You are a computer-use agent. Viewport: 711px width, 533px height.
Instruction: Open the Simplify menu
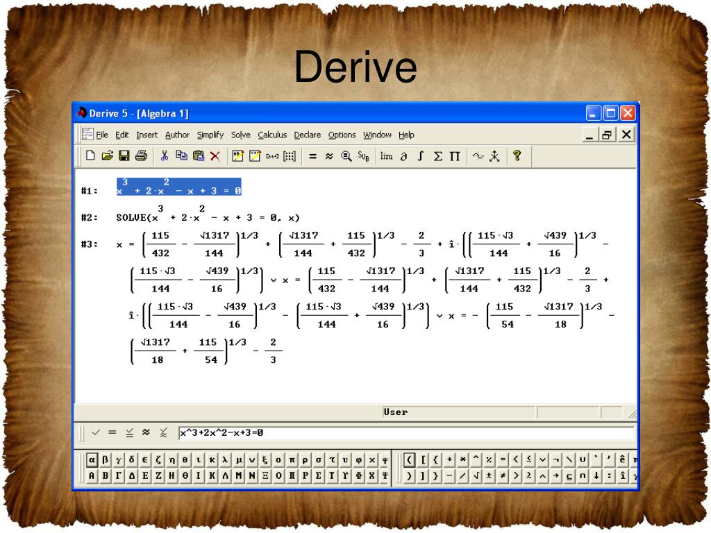tap(210, 135)
